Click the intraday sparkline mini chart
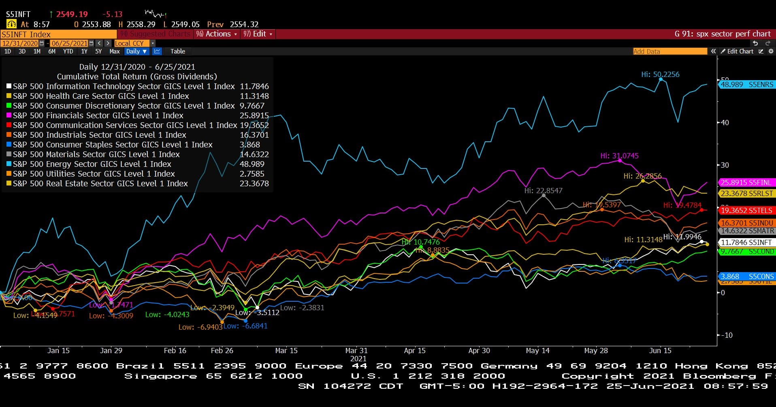The width and height of the screenshot is (776, 407). tap(156, 14)
